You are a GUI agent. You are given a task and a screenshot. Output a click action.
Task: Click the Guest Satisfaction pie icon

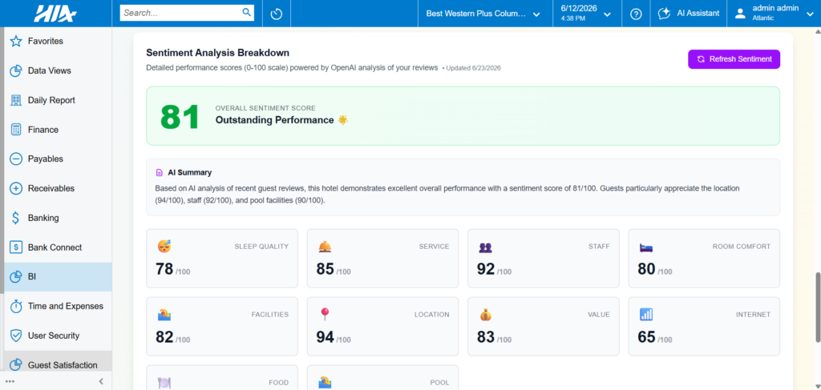click(16, 365)
